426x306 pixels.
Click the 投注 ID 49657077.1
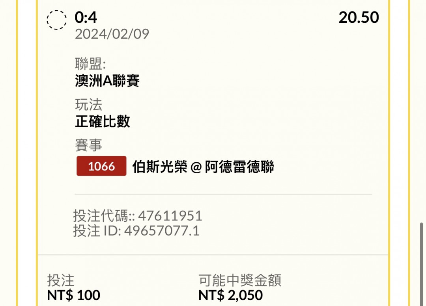162,231
